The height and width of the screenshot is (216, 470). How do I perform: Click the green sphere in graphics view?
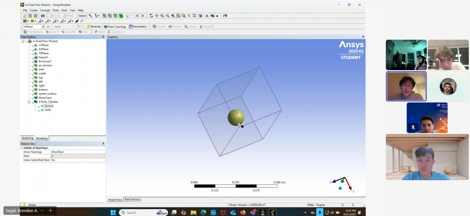(235, 117)
